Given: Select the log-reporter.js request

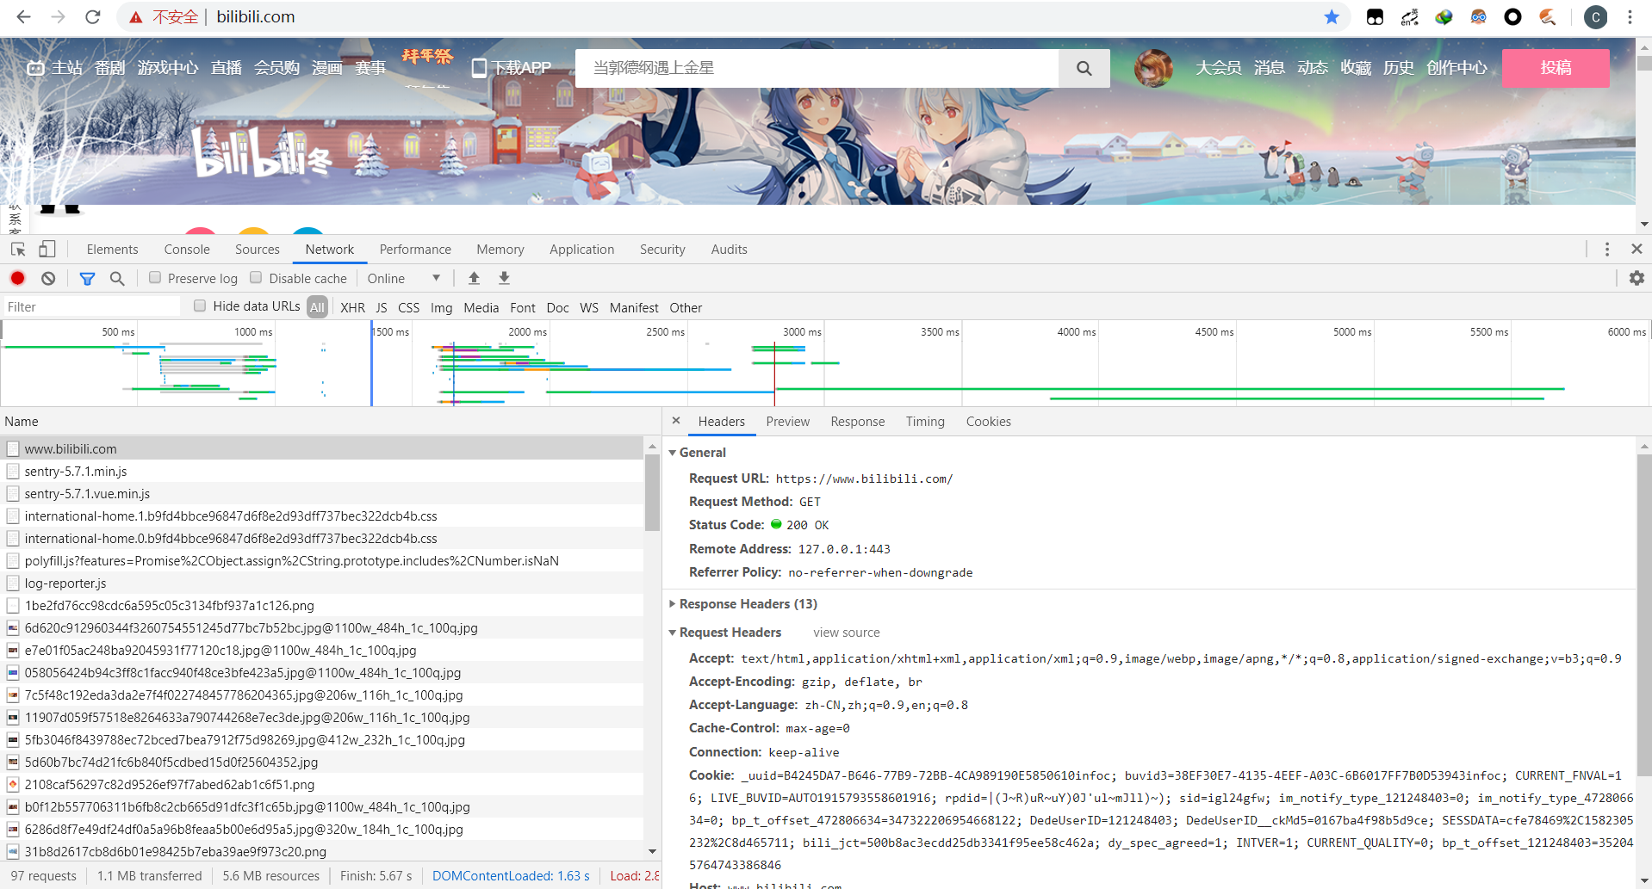Looking at the screenshot, I should pyautogui.click(x=322, y=583).
